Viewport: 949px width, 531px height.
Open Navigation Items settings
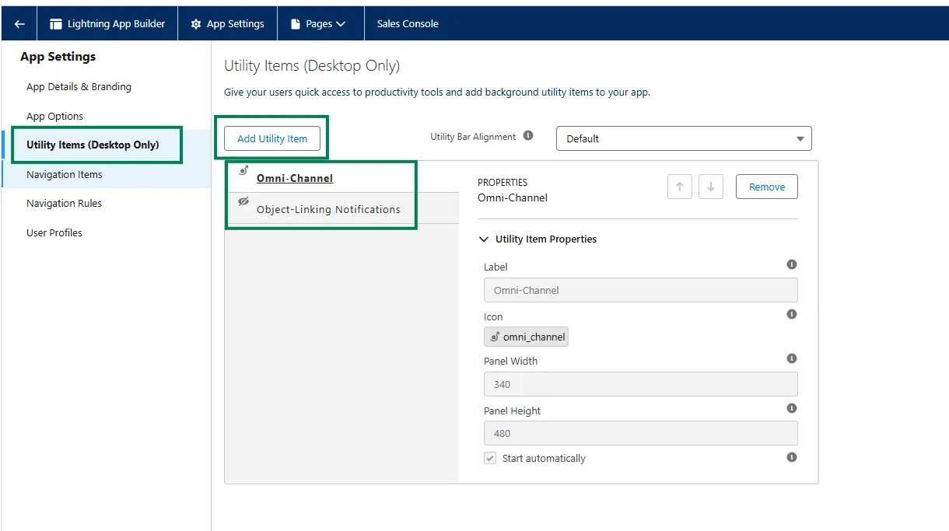(65, 175)
